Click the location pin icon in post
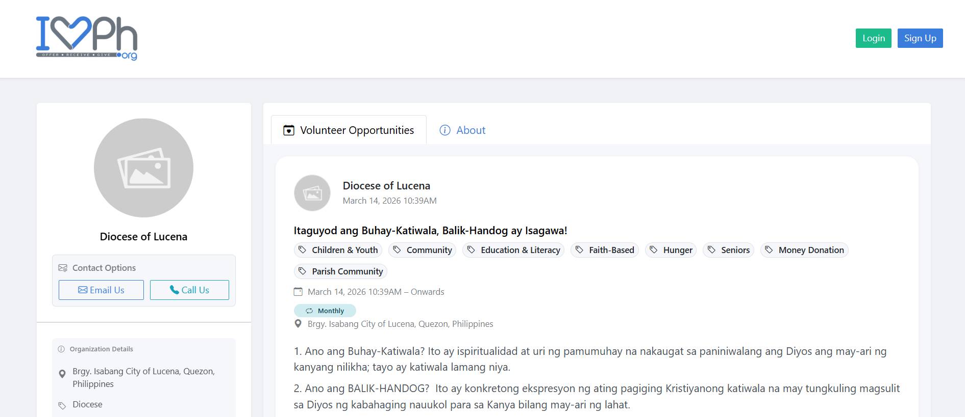 pyautogui.click(x=298, y=324)
